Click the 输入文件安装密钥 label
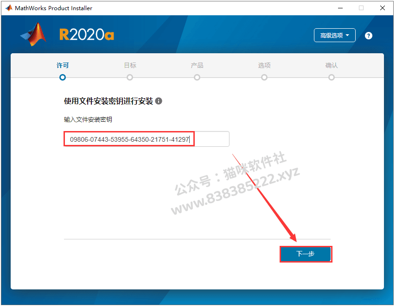The height and width of the screenshot is (307, 396). pos(88,119)
